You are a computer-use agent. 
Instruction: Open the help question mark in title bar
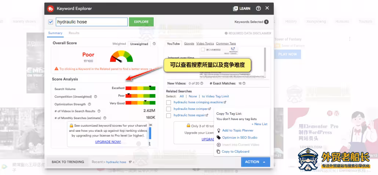[x=258, y=8]
